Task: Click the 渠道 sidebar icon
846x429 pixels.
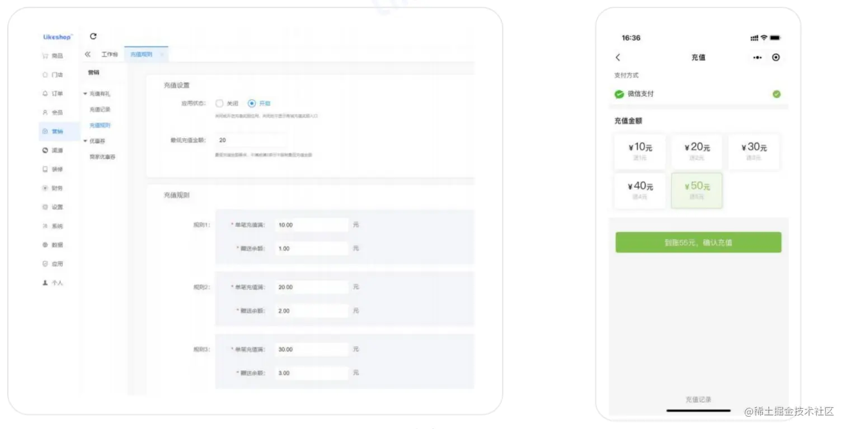Action: 45,150
